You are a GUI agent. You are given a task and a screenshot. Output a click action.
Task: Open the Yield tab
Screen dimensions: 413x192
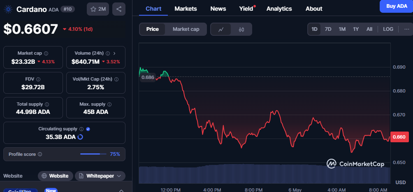point(246,9)
